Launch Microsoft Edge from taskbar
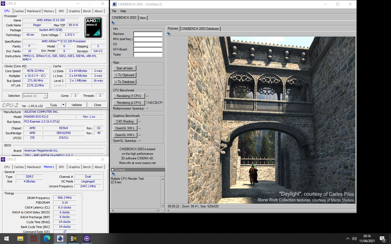This screenshot has width=391, height=244. (47, 239)
